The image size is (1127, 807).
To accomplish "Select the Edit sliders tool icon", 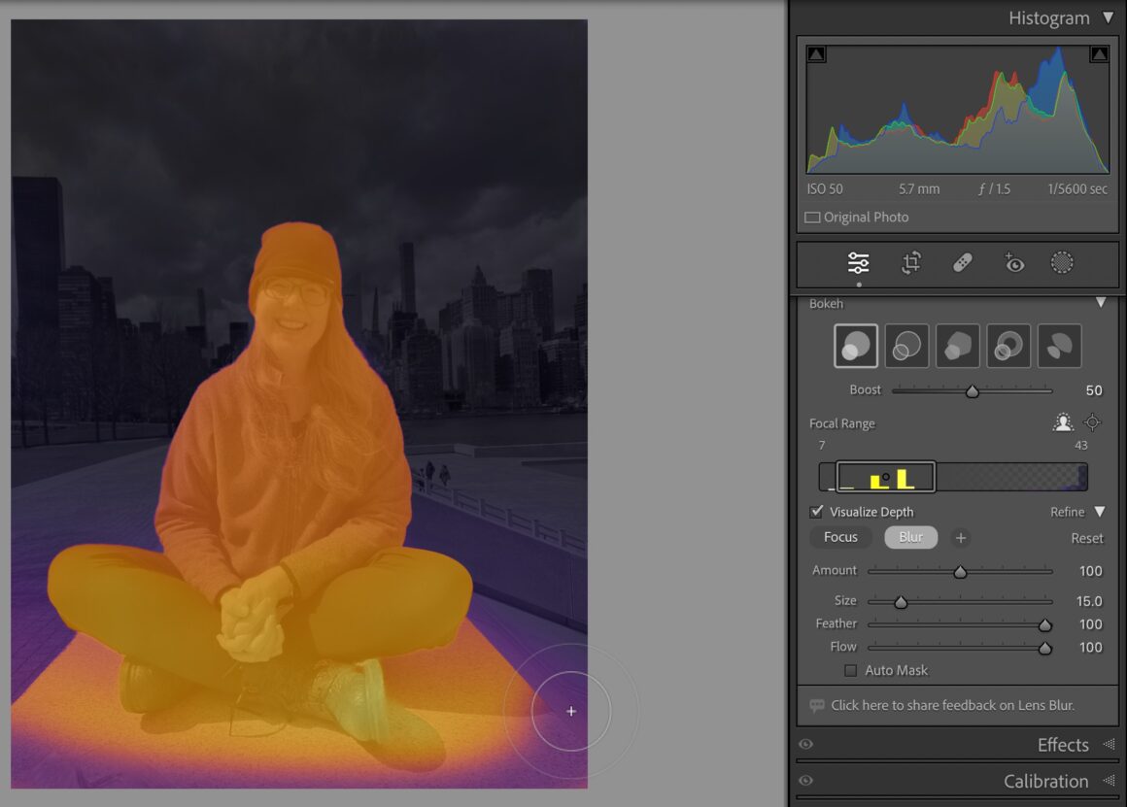I will 858,263.
